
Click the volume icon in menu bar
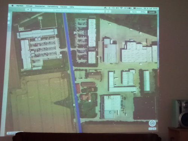point(117,8)
